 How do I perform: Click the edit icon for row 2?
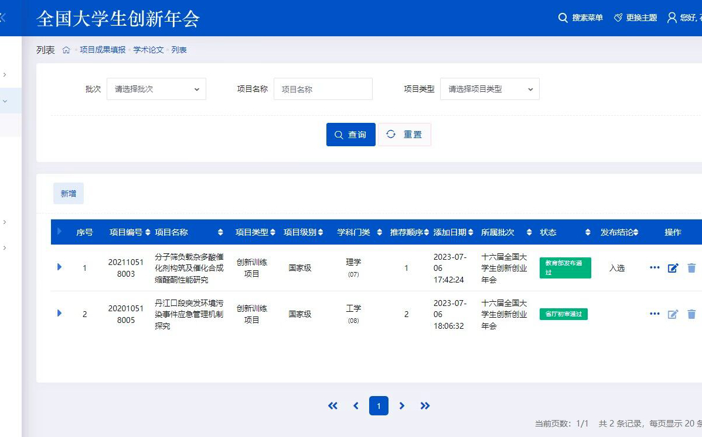coord(673,314)
